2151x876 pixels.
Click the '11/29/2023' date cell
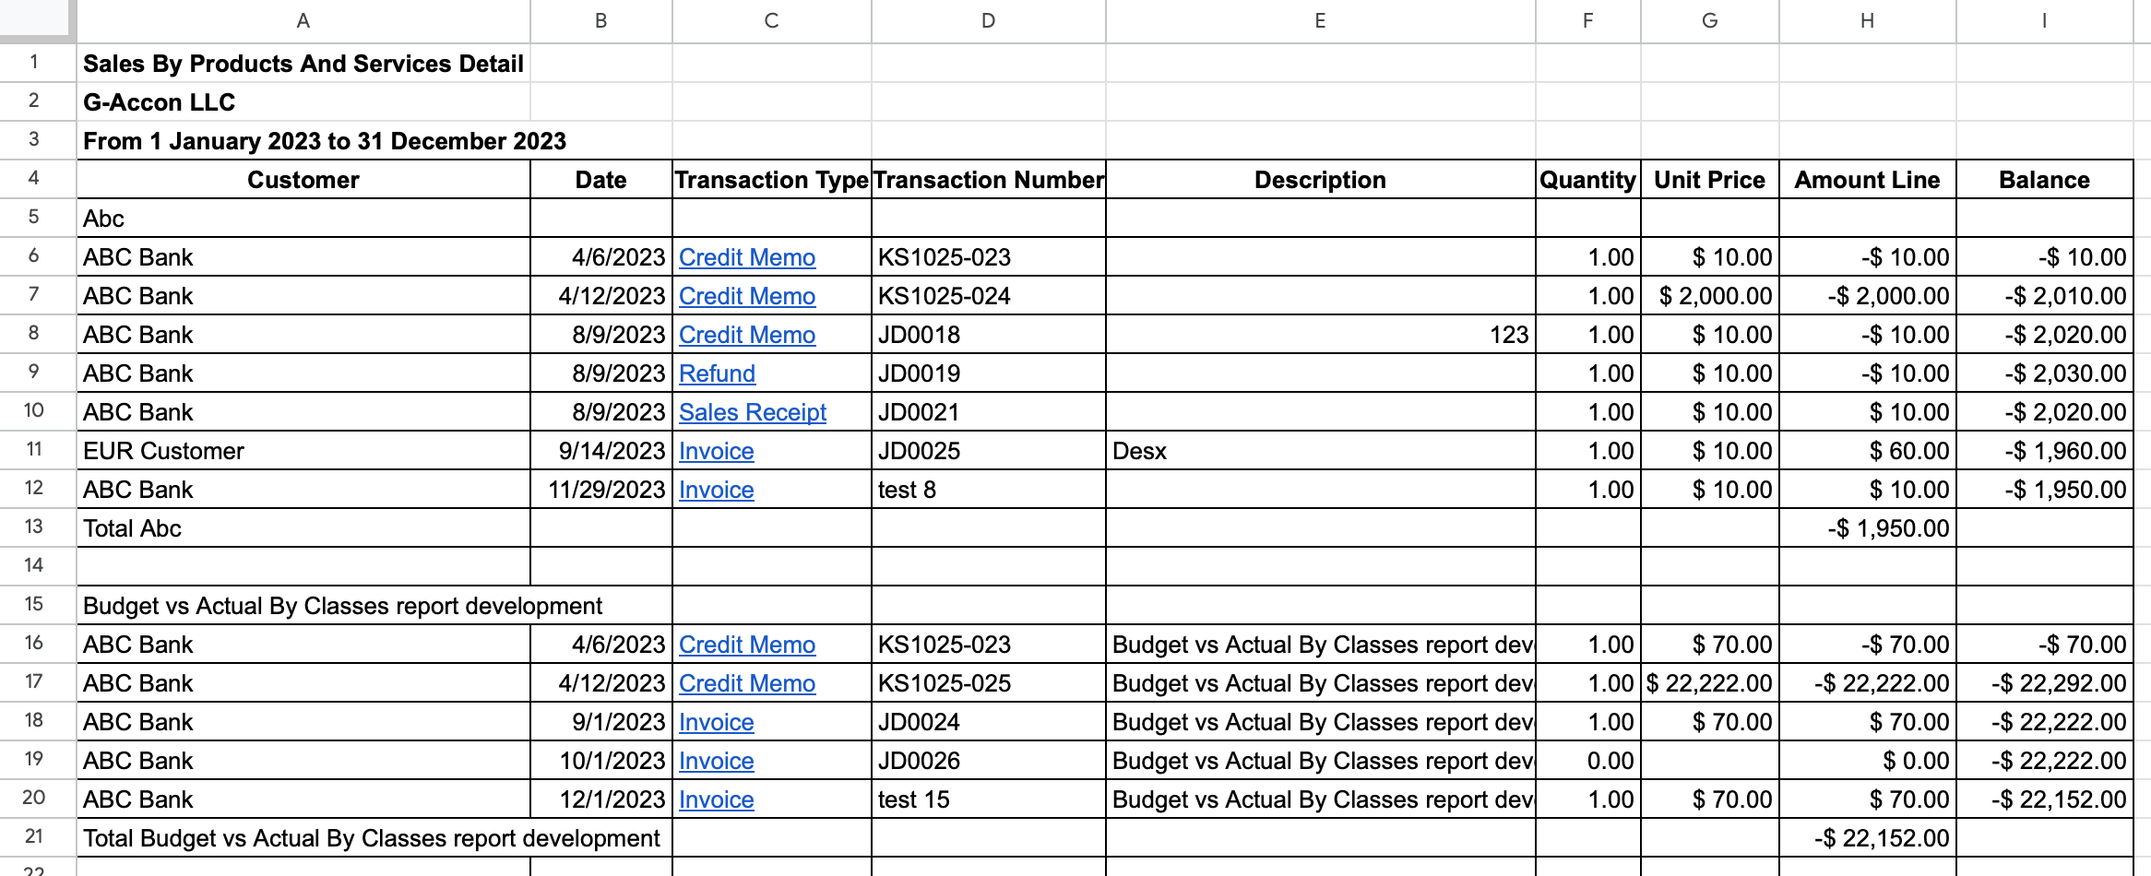tap(601, 490)
